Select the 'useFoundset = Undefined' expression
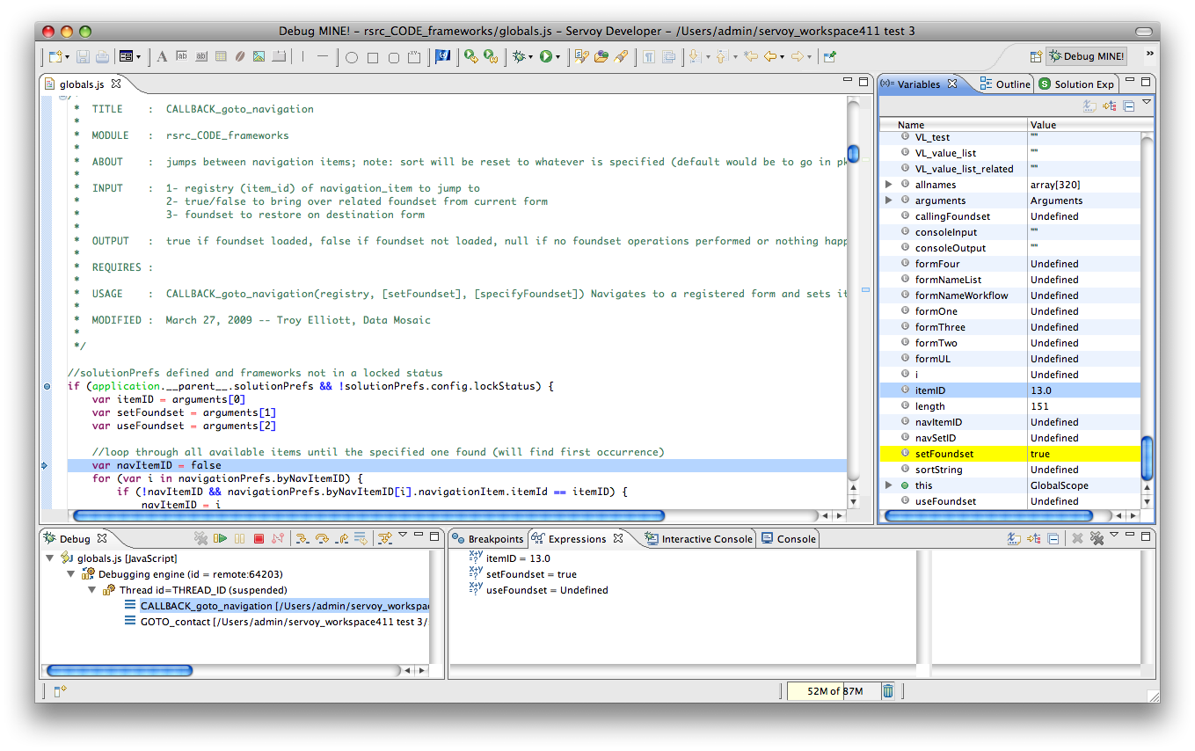Screen dimensions: 1195x751 [539, 590]
